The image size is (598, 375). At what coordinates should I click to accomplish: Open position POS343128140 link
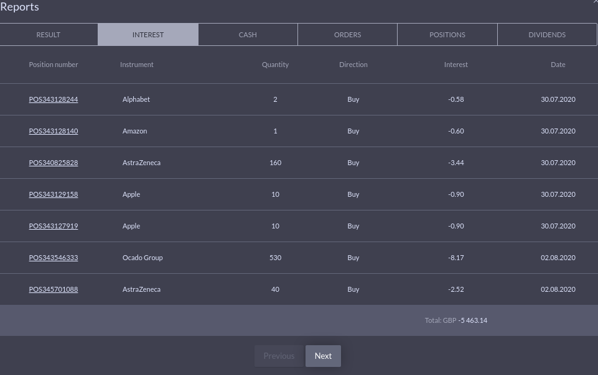[x=54, y=131]
